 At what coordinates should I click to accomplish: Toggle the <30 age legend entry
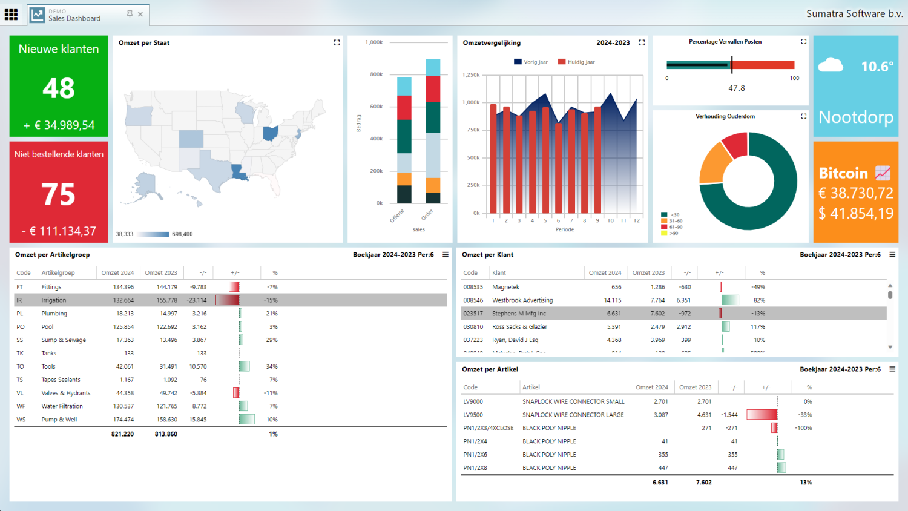(x=671, y=215)
